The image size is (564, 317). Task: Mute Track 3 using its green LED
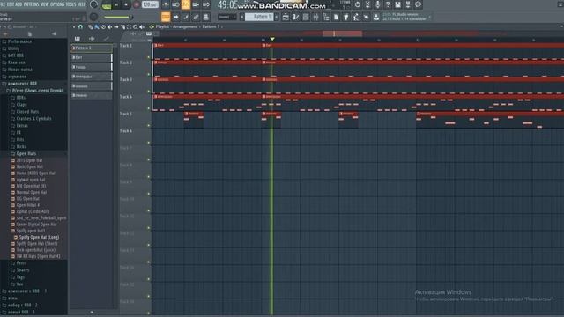coord(149,92)
